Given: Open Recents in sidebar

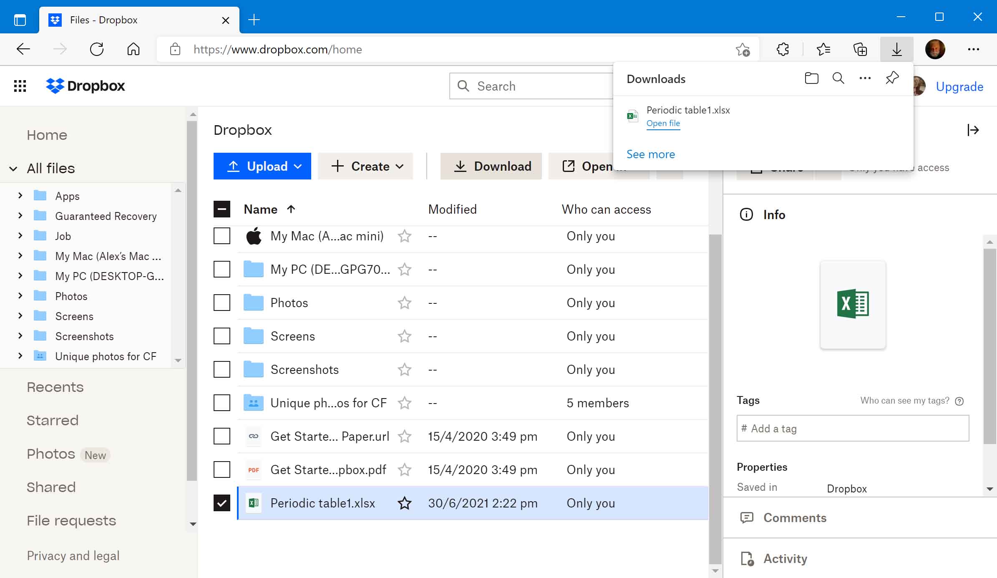Looking at the screenshot, I should [55, 387].
